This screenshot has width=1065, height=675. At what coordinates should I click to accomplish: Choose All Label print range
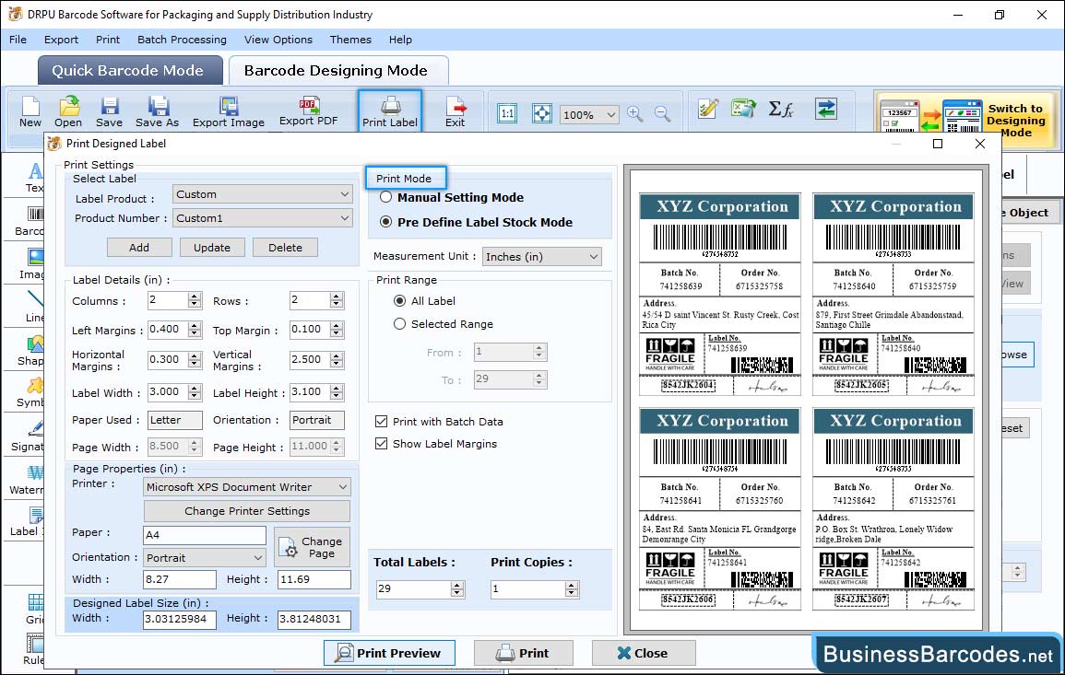[399, 300]
